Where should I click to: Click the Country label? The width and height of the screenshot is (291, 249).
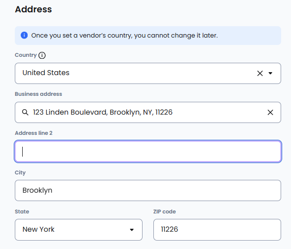[x=26, y=55]
